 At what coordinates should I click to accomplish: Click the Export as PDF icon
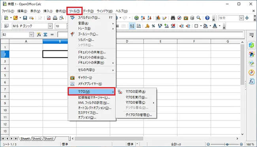coord(49,18)
